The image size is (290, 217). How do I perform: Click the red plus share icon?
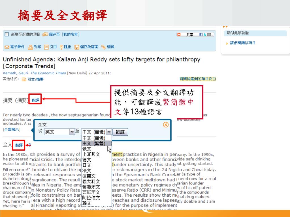[x=179, y=34]
